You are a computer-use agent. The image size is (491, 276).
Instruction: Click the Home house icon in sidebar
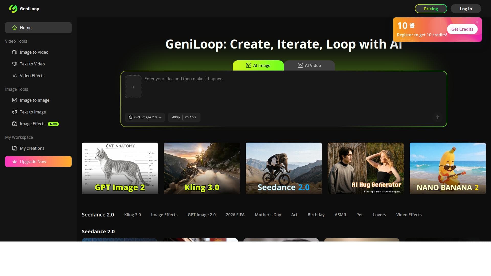[x=15, y=28]
